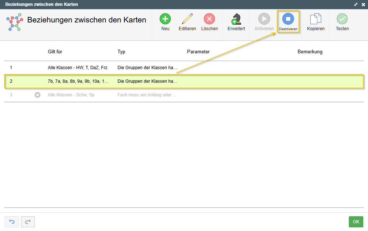Image resolution: width=368 pixels, height=231 pixels.
Task: Click row number 2 cell
Action: (x=11, y=81)
